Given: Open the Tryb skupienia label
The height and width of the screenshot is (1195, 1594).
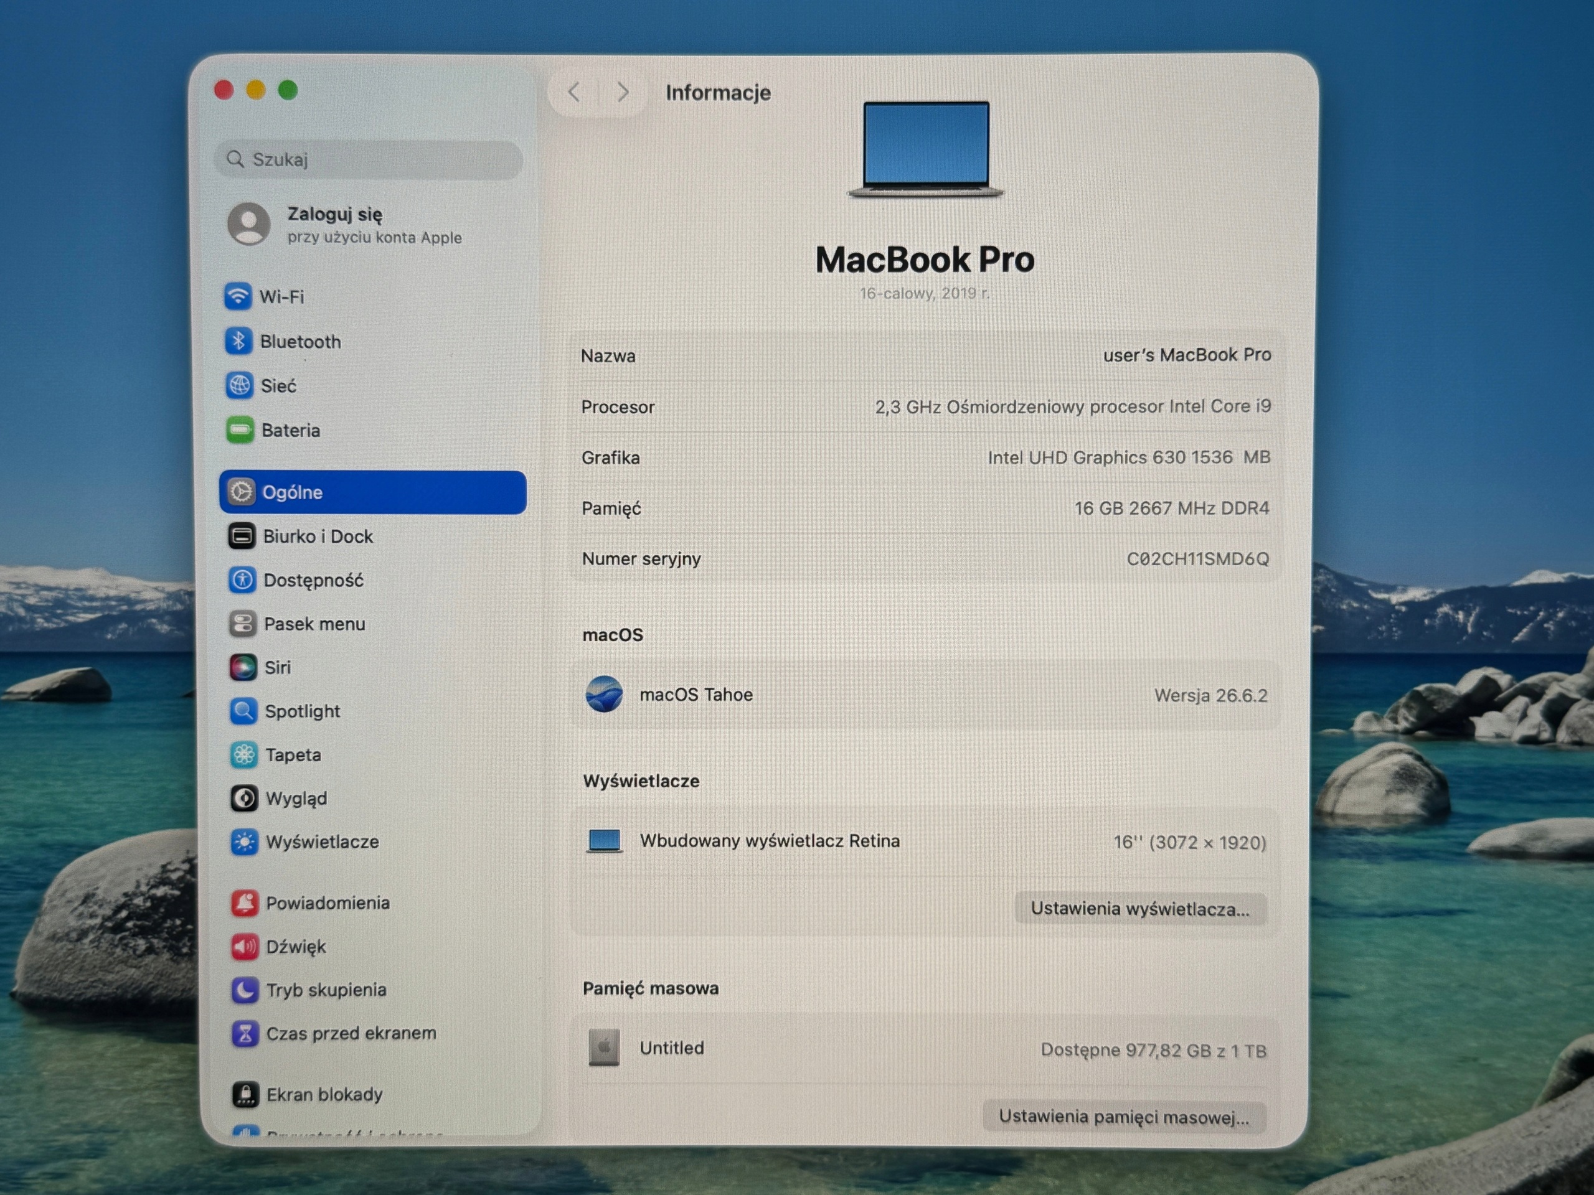Looking at the screenshot, I should pos(326,990).
